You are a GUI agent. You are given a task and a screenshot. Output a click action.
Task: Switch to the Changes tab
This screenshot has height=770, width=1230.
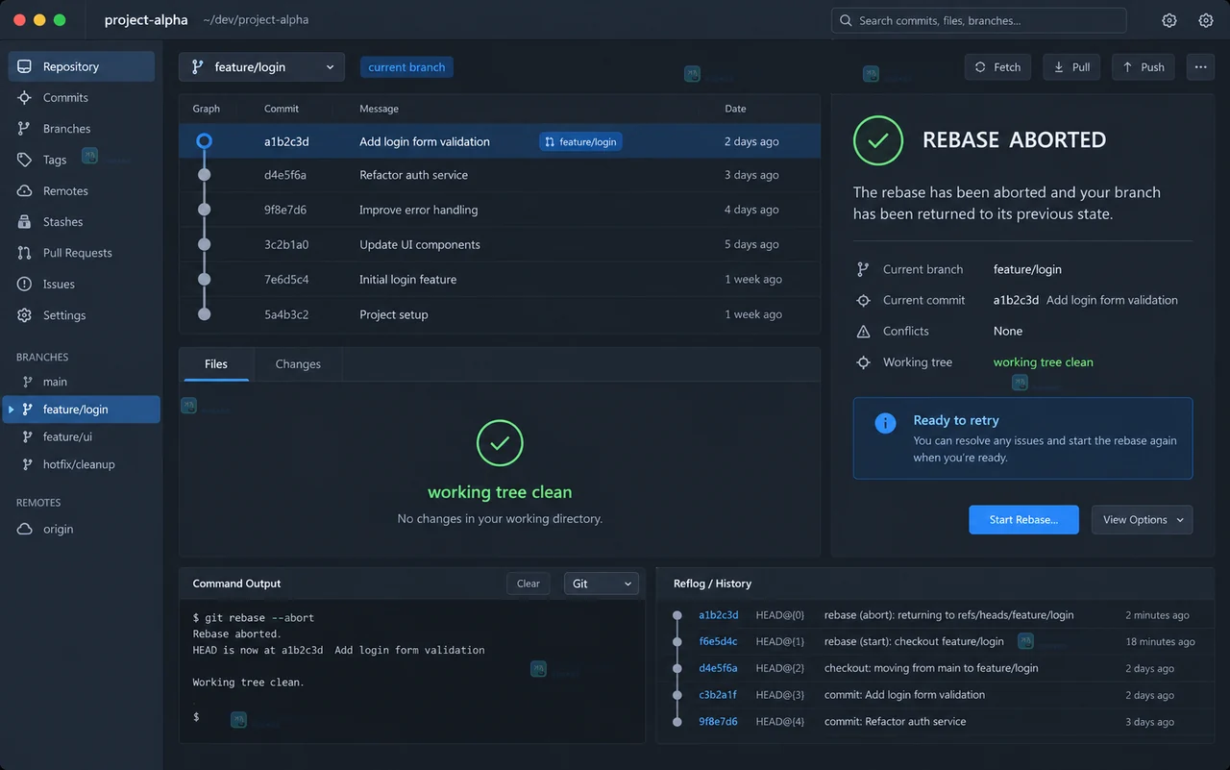click(x=298, y=364)
